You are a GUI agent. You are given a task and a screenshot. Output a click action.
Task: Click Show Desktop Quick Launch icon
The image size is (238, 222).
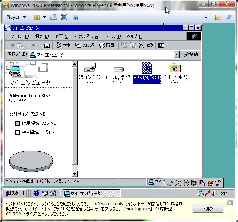pos(53,193)
